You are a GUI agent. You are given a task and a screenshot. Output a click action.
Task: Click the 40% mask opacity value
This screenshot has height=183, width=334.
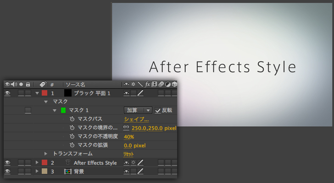[129, 137]
